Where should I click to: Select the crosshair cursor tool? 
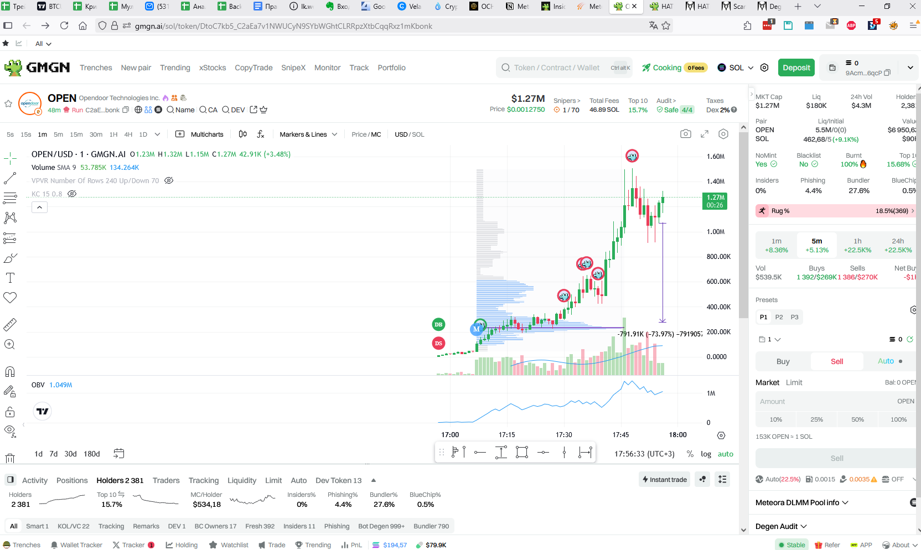[x=10, y=159]
